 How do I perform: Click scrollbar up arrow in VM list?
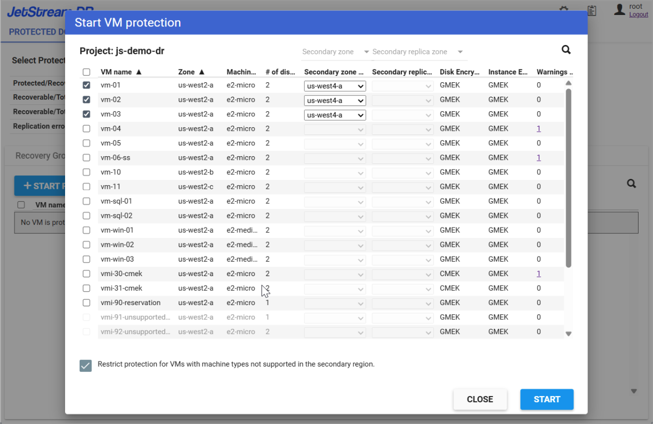point(569,83)
